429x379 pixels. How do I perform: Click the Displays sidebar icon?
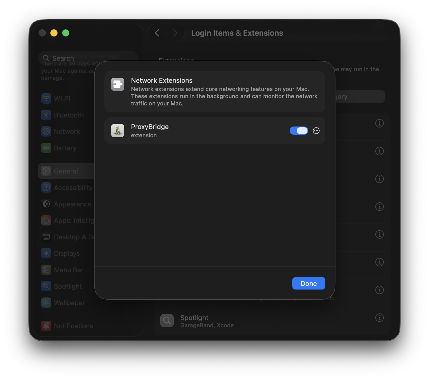[x=46, y=253]
